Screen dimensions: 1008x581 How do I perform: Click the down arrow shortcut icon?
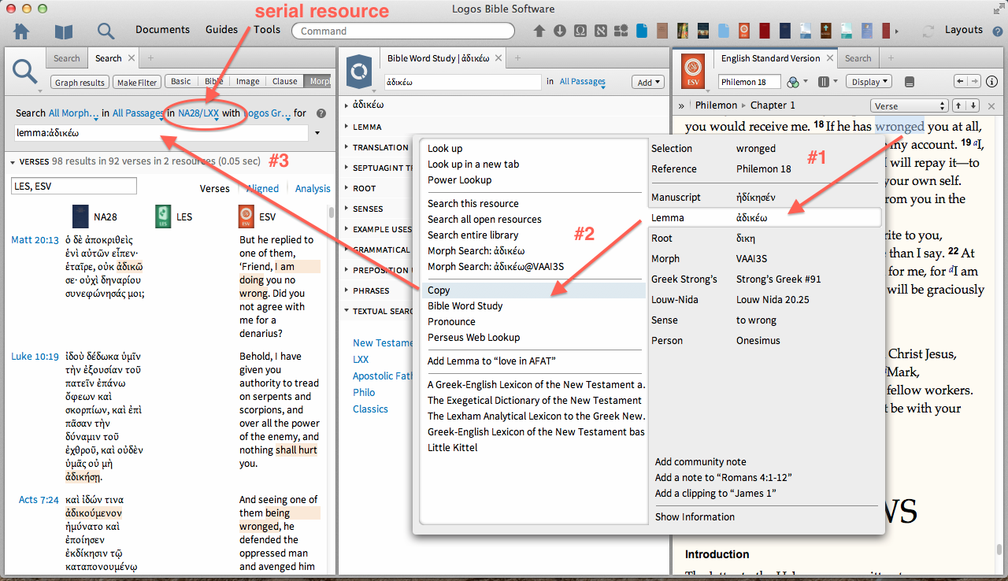tap(559, 31)
